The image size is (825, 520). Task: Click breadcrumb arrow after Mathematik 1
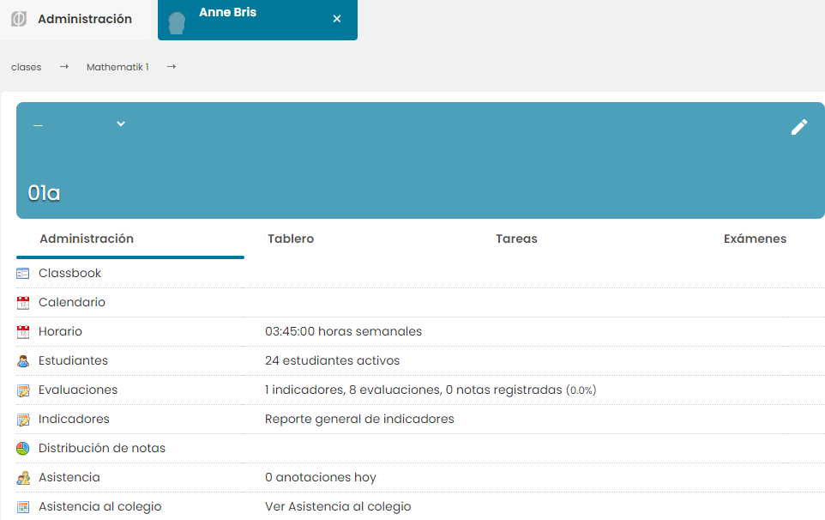(172, 67)
